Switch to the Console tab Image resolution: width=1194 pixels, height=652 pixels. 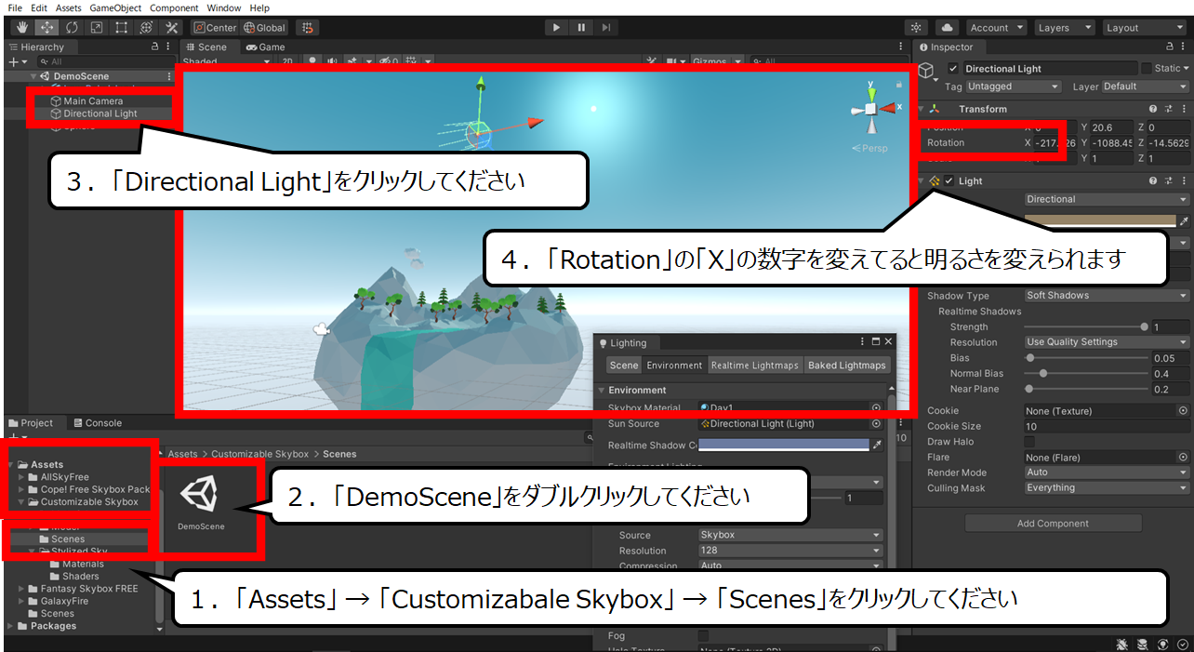[x=98, y=423]
